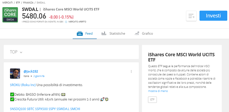Click the market open clock icon
Screen dimensions: 229x112
coord(66,22)
